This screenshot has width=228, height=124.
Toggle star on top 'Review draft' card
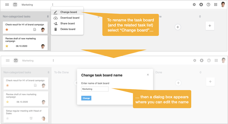point(7,46)
